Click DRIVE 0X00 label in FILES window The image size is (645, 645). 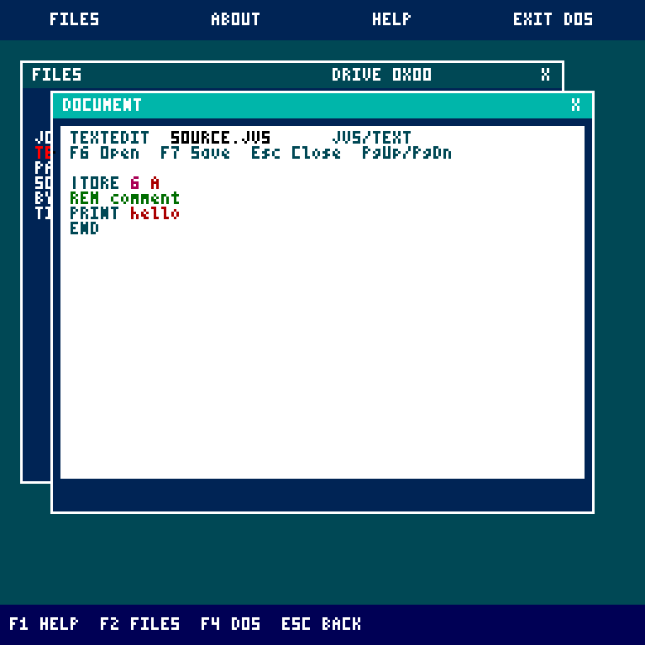coord(381,75)
